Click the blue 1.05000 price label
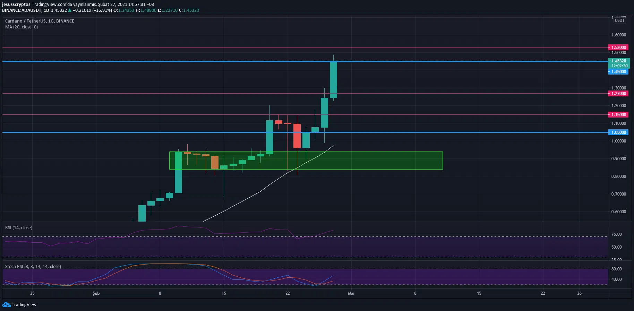This screenshot has width=634, height=311. [x=618, y=132]
